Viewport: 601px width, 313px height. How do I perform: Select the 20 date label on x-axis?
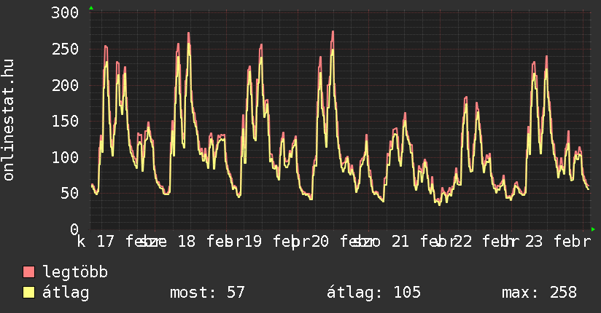click(320, 242)
